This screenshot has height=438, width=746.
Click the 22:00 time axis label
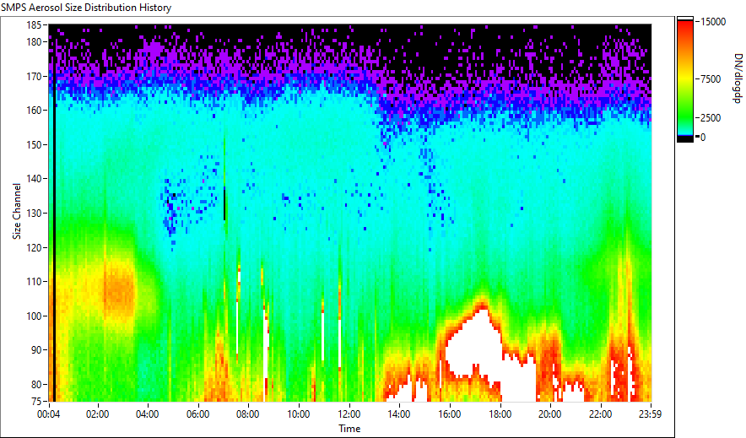[x=600, y=414]
